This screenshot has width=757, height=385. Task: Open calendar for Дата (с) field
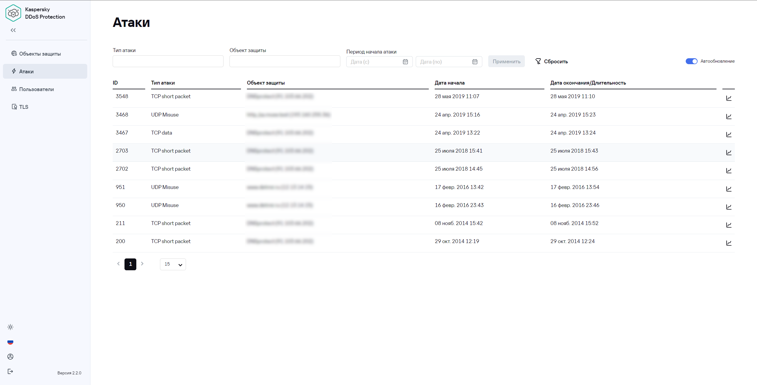(405, 62)
